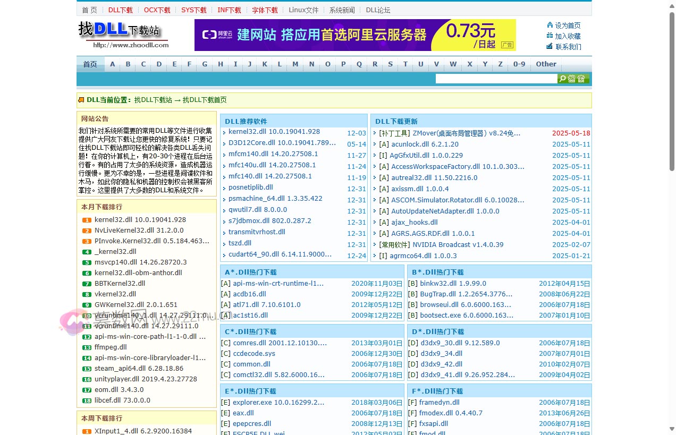This screenshot has width=676, height=435.
Task: Open the Linux文件 section
Action: coord(303,9)
